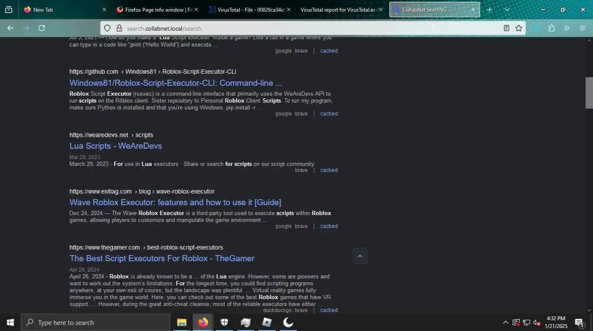Bookmark this page with the star icon

coord(519,28)
